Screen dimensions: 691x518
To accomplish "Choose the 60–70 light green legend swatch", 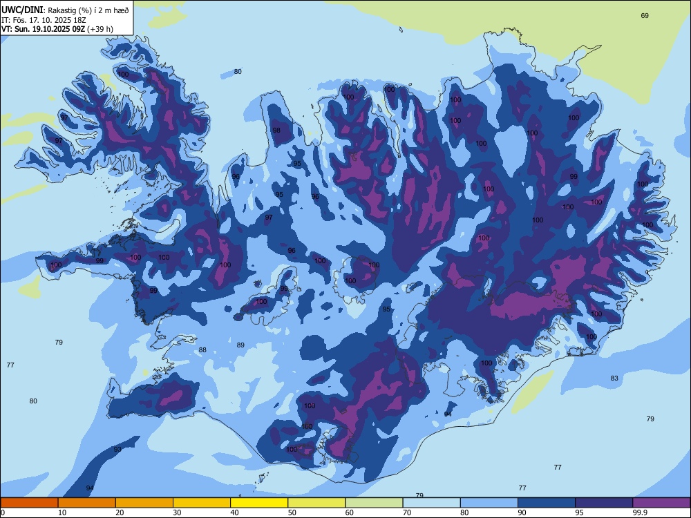I will pos(374,503).
